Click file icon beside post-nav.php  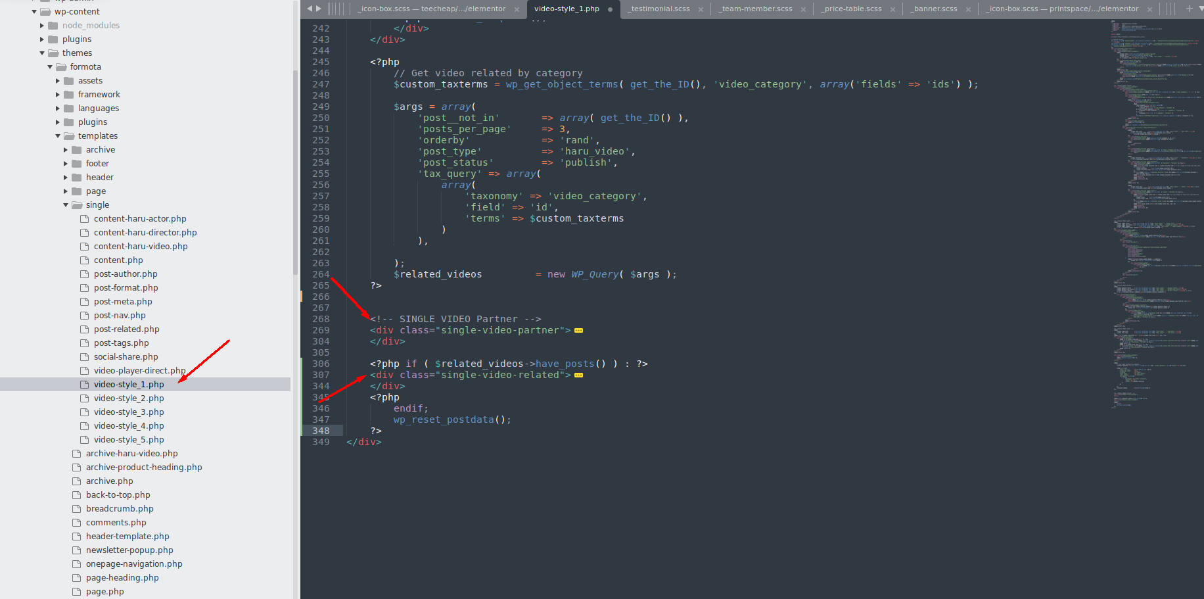pyautogui.click(x=84, y=316)
